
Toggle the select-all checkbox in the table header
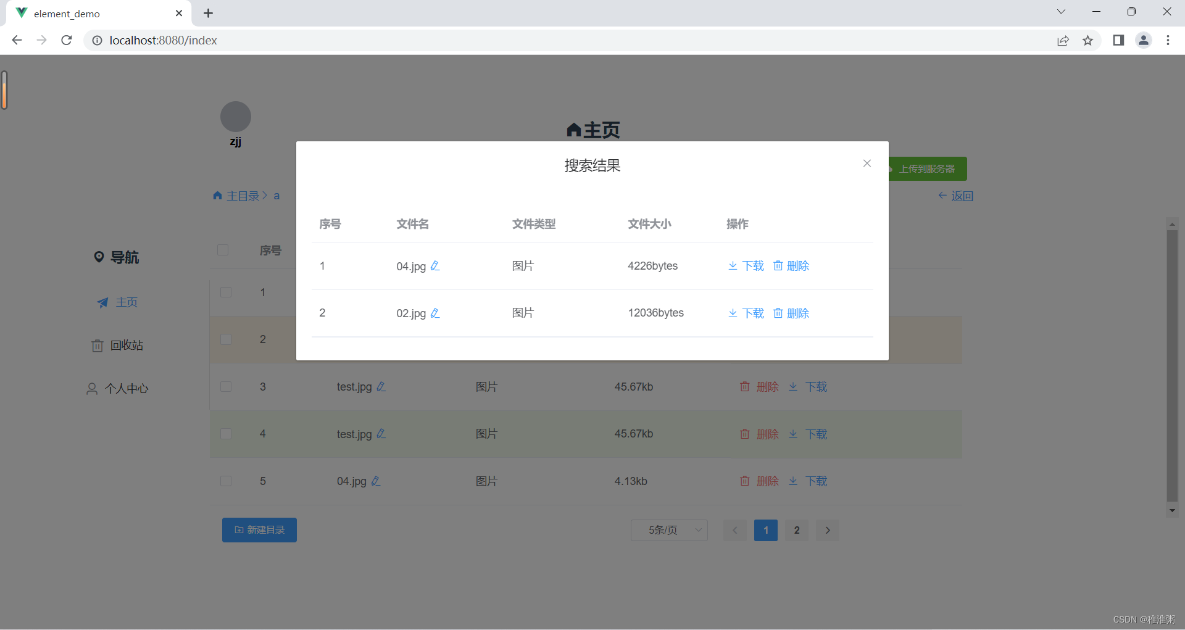[x=223, y=250]
